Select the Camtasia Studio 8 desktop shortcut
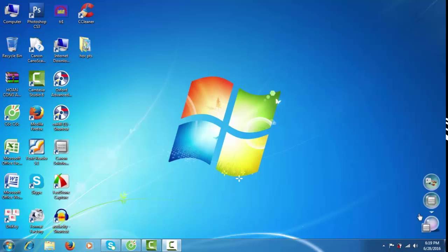This screenshot has width=448, height=252. click(x=37, y=84)
